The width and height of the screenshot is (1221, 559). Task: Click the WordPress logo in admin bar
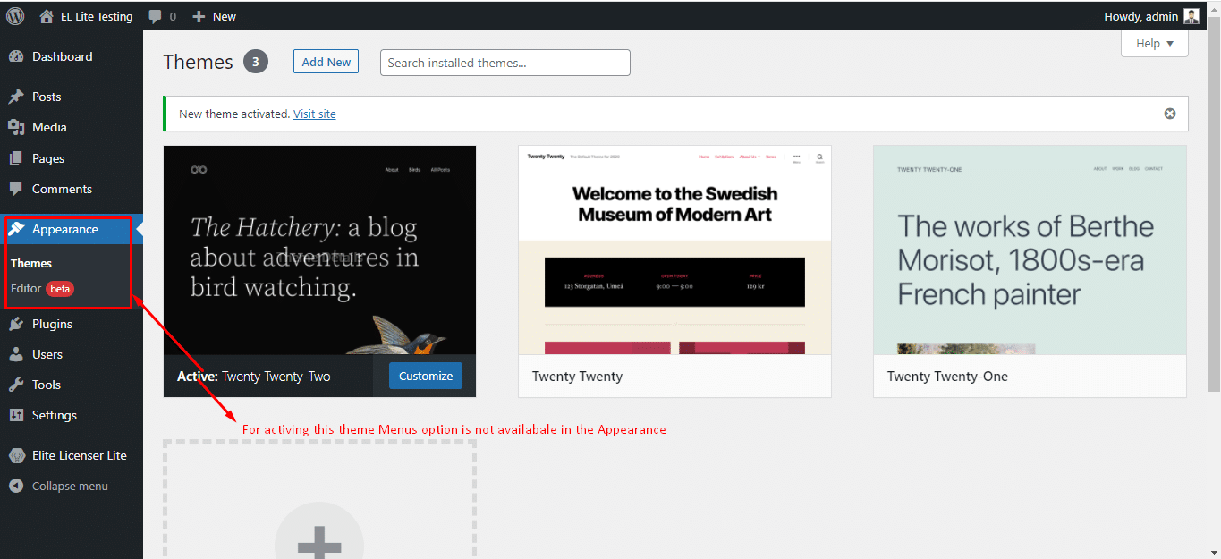tap(14, 15)
